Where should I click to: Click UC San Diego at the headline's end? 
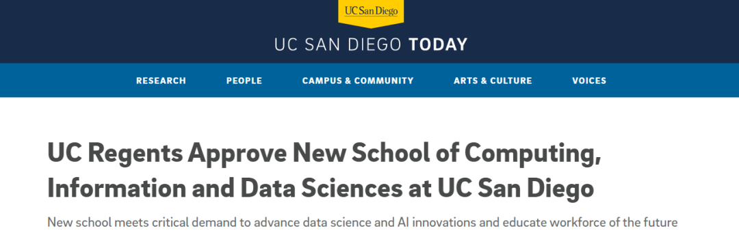click(x=516, y=188)
